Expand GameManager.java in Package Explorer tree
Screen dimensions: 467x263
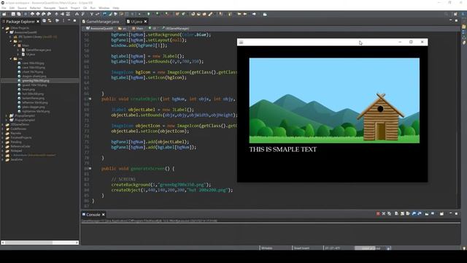pos(18,50)
